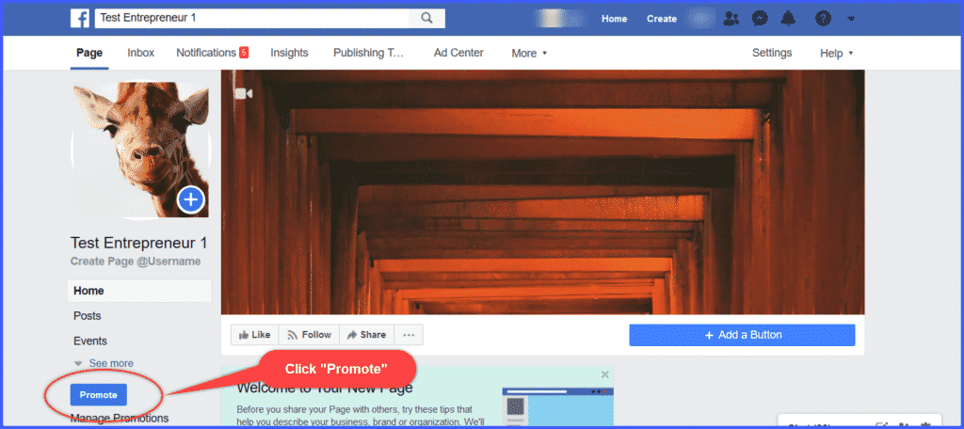Open the Help dropdown menu
The width and height of the screenshot is (964, 429).
click(836, 54)
